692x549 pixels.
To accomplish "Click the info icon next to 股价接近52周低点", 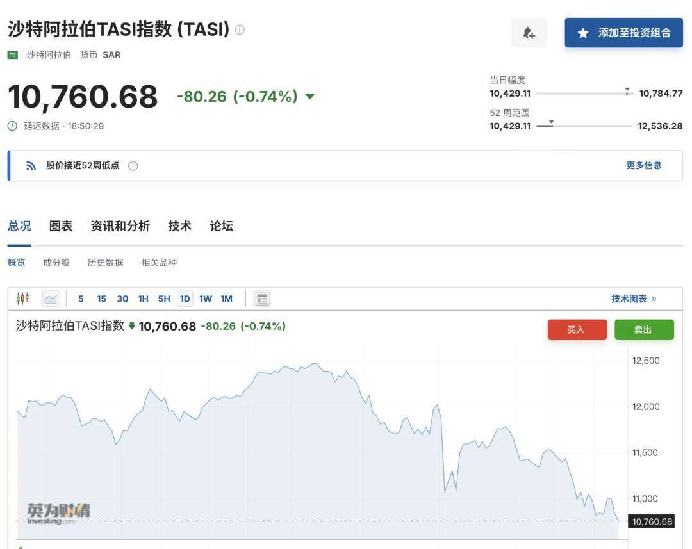I will tap(133, 166).
